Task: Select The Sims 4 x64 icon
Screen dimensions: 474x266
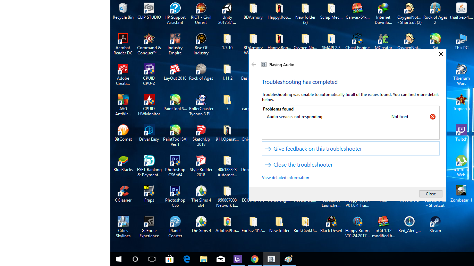Action: pyautogui.click(x=201, y=196)
